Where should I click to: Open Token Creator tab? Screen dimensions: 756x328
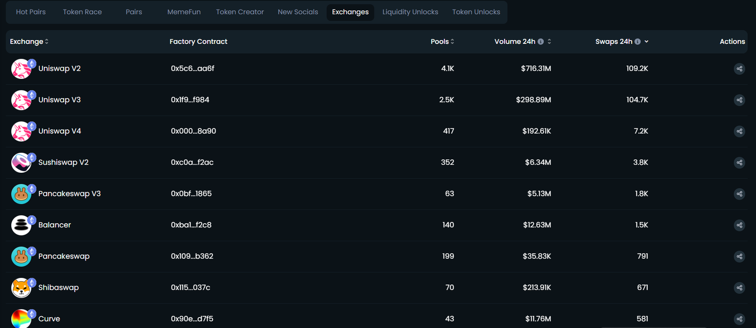point(240,12)
